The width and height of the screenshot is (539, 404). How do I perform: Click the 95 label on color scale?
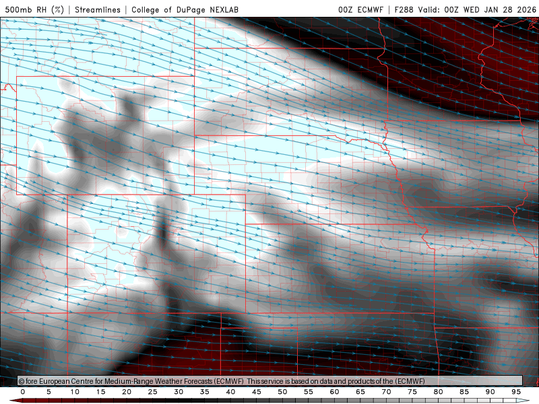pos(516,392)
